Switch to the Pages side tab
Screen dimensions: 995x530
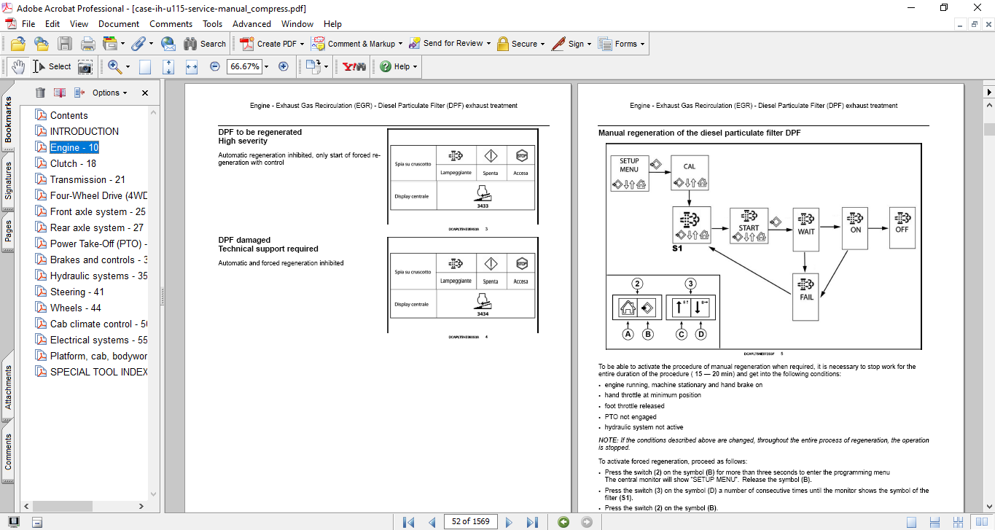tap(9, 232)
